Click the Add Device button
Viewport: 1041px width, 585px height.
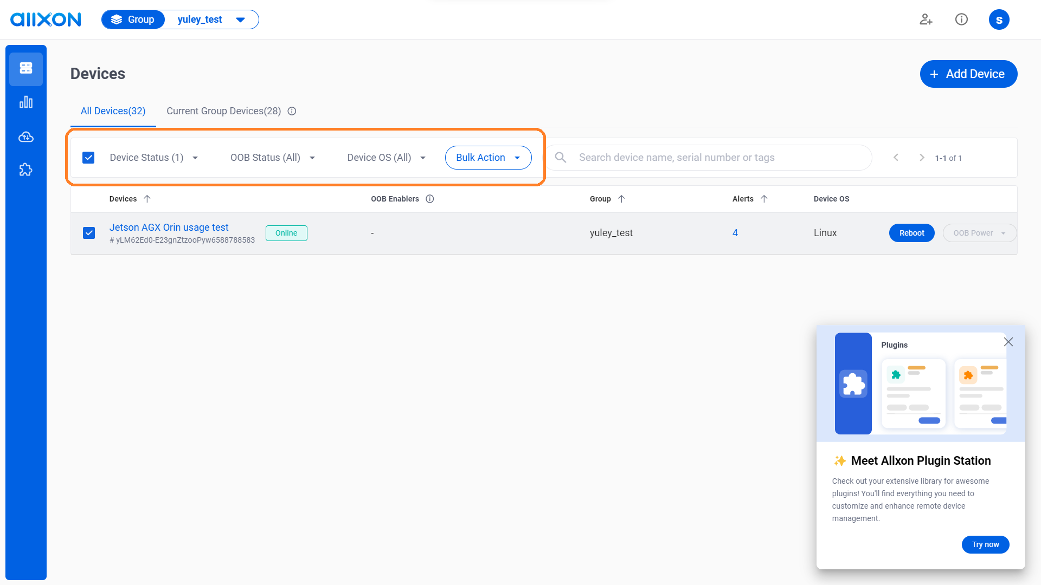[x=968, y=74]
